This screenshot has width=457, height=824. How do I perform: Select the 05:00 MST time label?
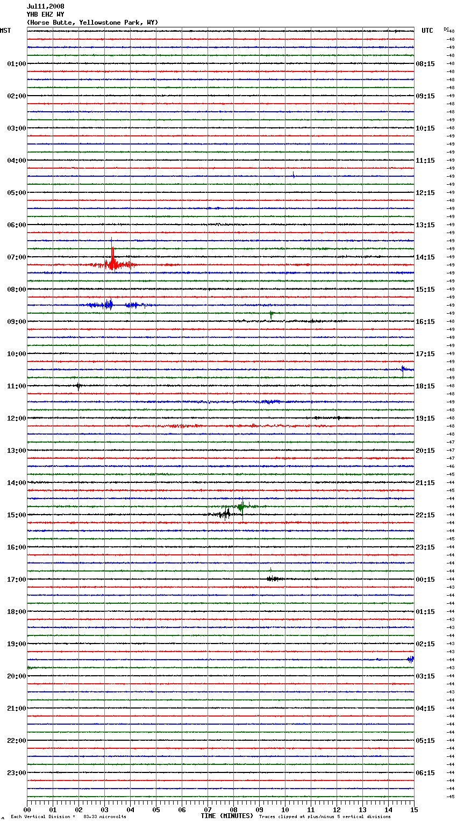tap(17, 193)
